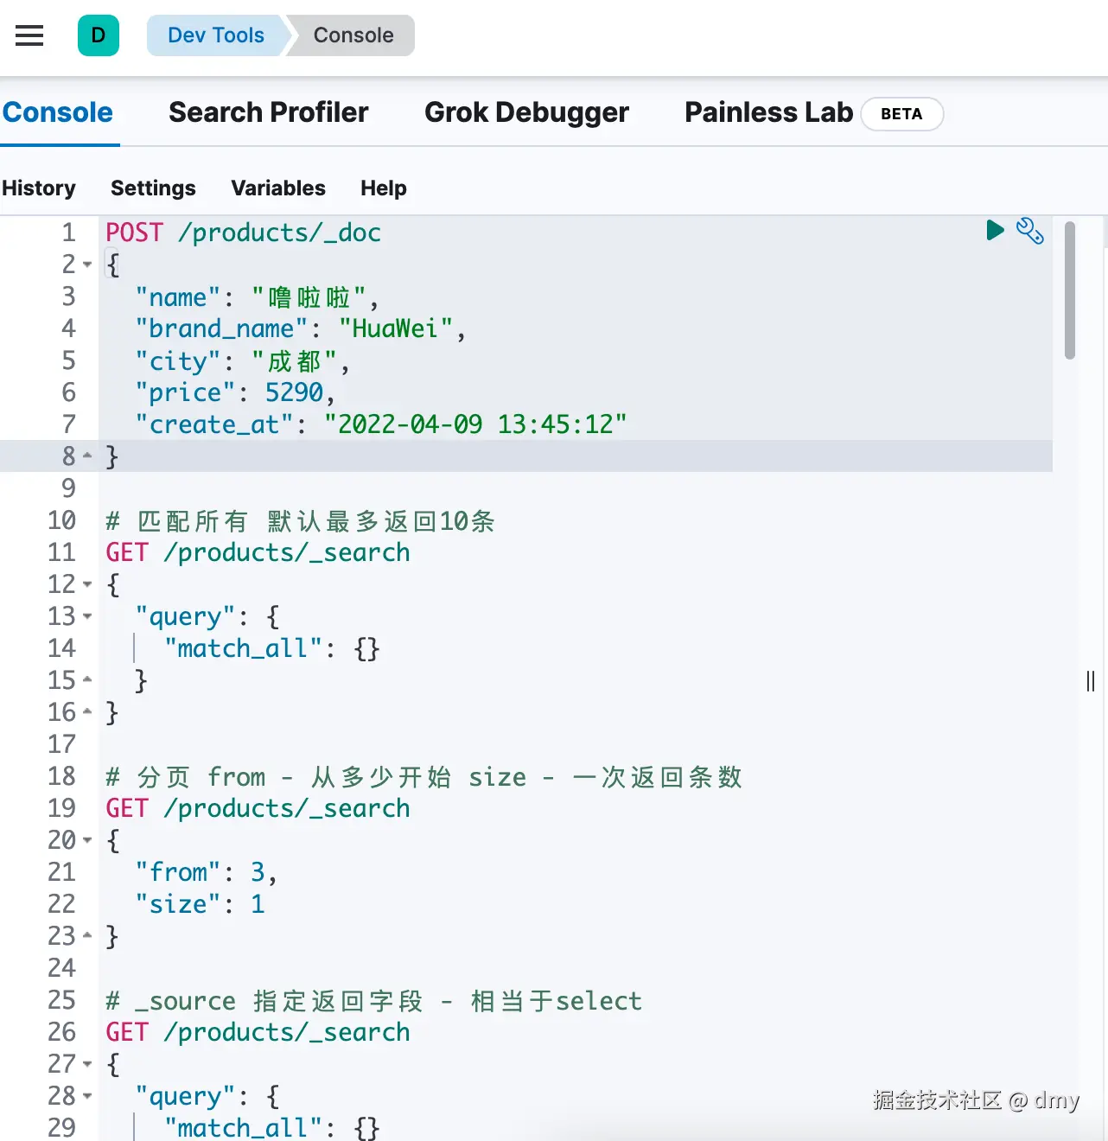Collapse the block at line 12

(x=87, y=584)
